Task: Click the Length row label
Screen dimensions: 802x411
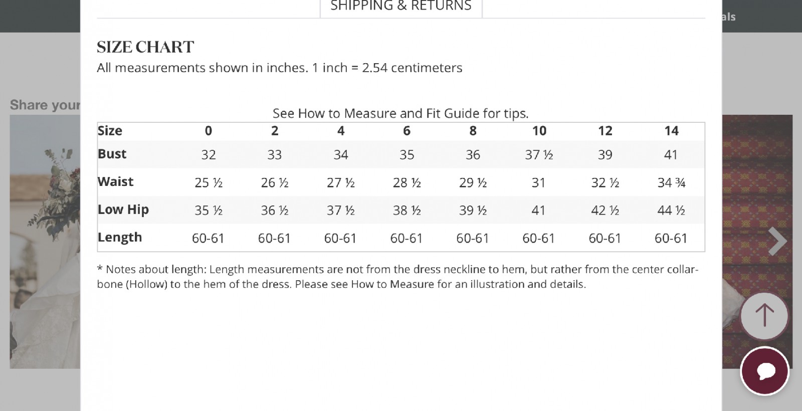Action: pyautogui.click(x=119, y=237)
